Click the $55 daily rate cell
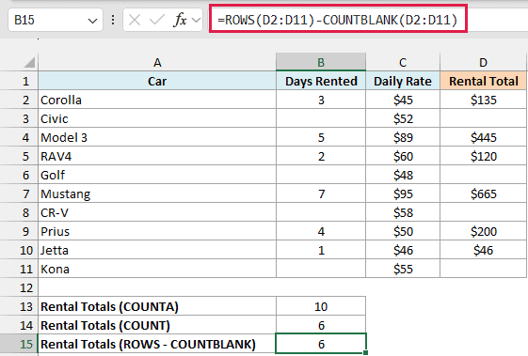 coord(403,270)
